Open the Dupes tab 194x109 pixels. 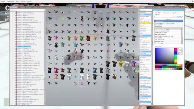88,7
